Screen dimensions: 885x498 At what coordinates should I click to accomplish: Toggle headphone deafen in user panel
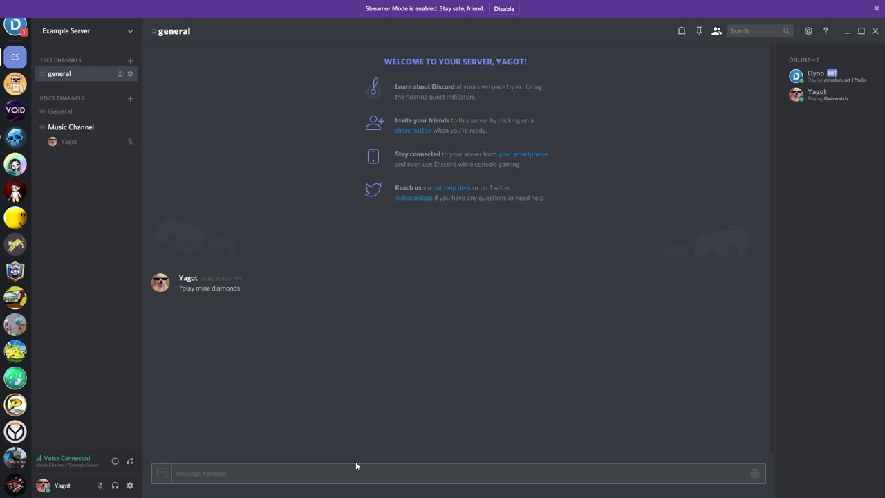(x=115, y=486)
